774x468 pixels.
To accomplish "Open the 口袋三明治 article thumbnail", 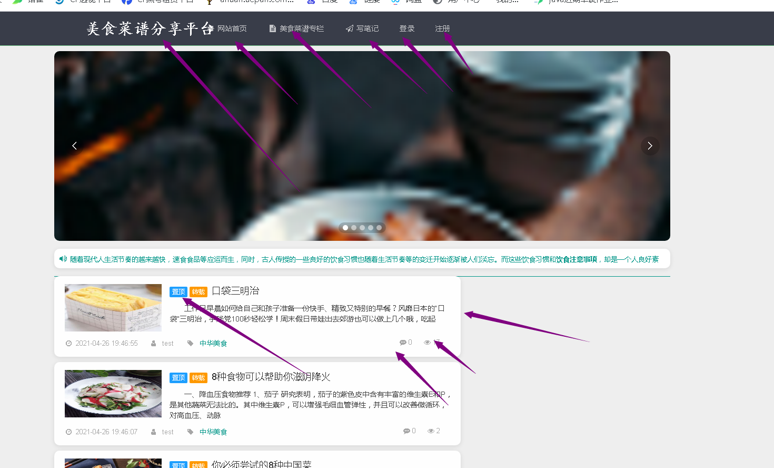I will 113,308.
